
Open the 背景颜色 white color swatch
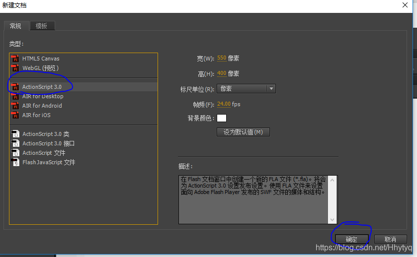click(x=222, y=118)
